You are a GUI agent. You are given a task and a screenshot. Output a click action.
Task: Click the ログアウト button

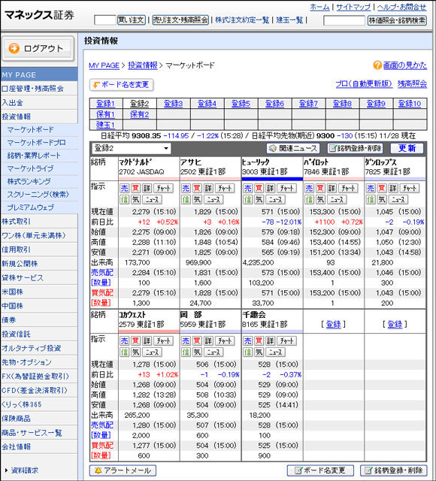coord(38,48)
